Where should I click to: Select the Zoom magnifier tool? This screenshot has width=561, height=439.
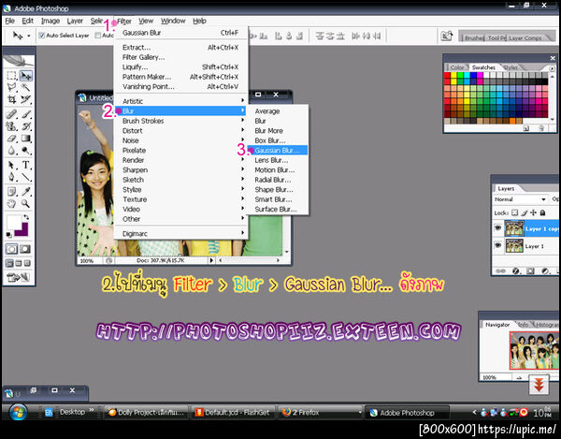(25, 204)
